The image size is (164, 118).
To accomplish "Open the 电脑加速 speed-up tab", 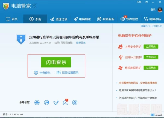I will [x=82, y=19].
